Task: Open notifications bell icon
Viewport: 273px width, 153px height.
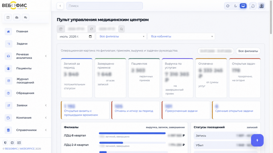Action: coord(253,6)
